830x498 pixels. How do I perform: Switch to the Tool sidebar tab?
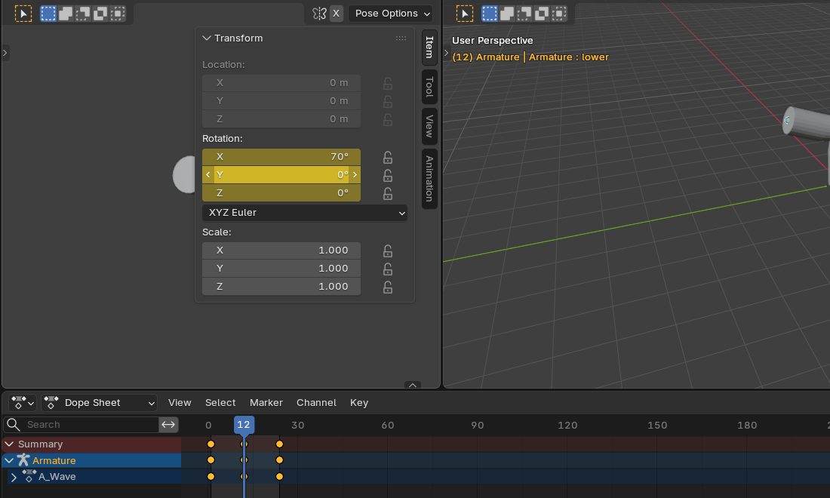point(429,87)
